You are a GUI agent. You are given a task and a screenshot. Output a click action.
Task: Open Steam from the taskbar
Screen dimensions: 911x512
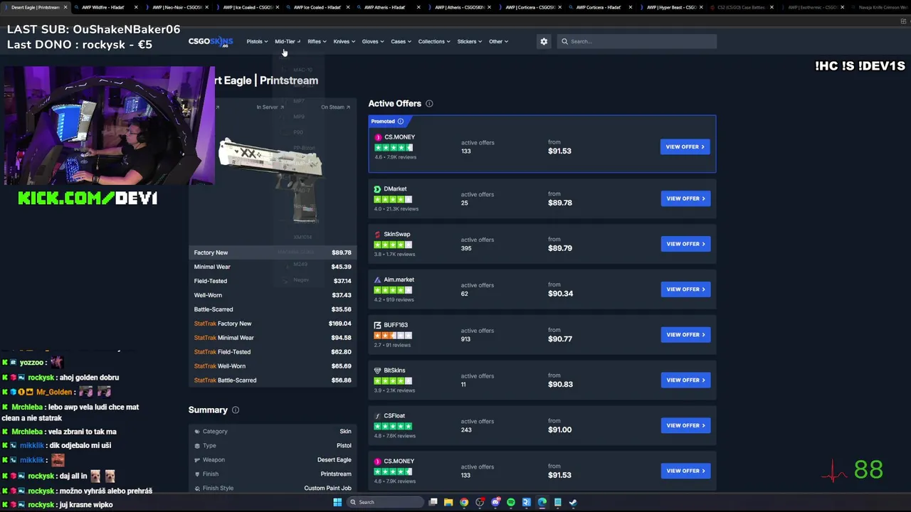tap(573, 502)
